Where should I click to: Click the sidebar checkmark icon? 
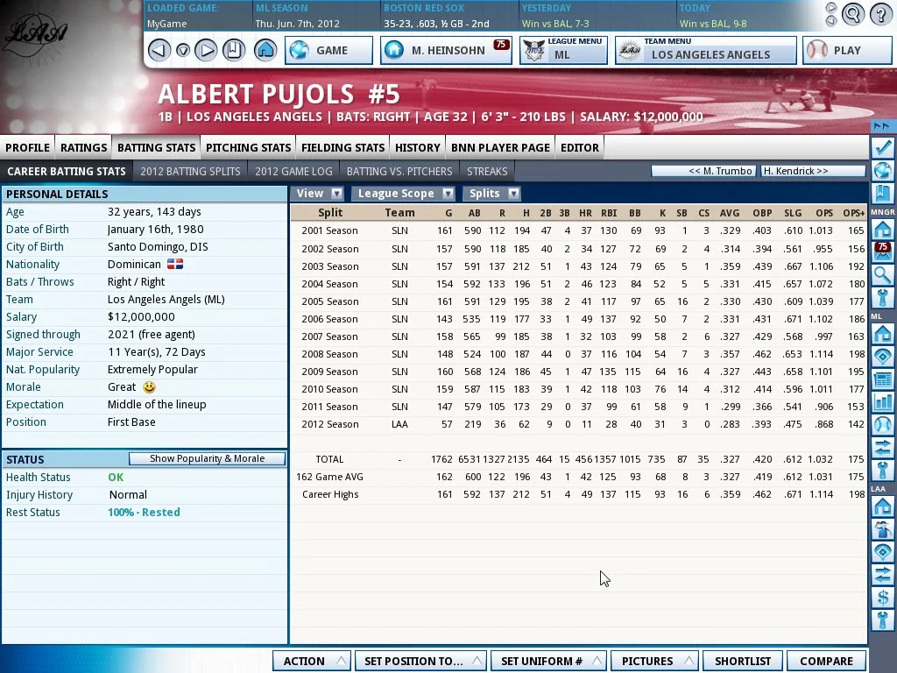[882, 147]
